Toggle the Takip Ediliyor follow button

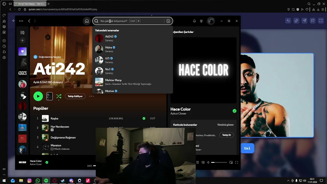[75, 96]
